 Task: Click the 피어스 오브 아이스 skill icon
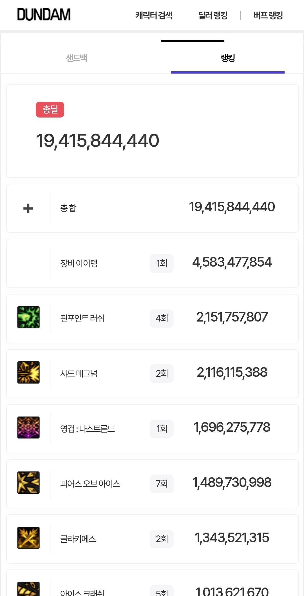click(x=28, y=483)
